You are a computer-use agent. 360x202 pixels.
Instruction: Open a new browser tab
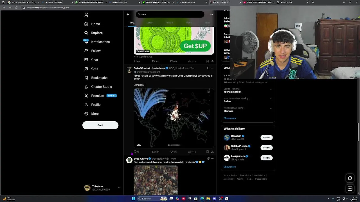[x=313, y=2]
